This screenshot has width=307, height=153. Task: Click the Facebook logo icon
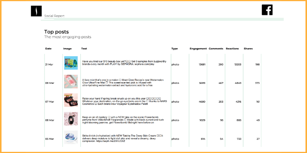click(267, 10)
